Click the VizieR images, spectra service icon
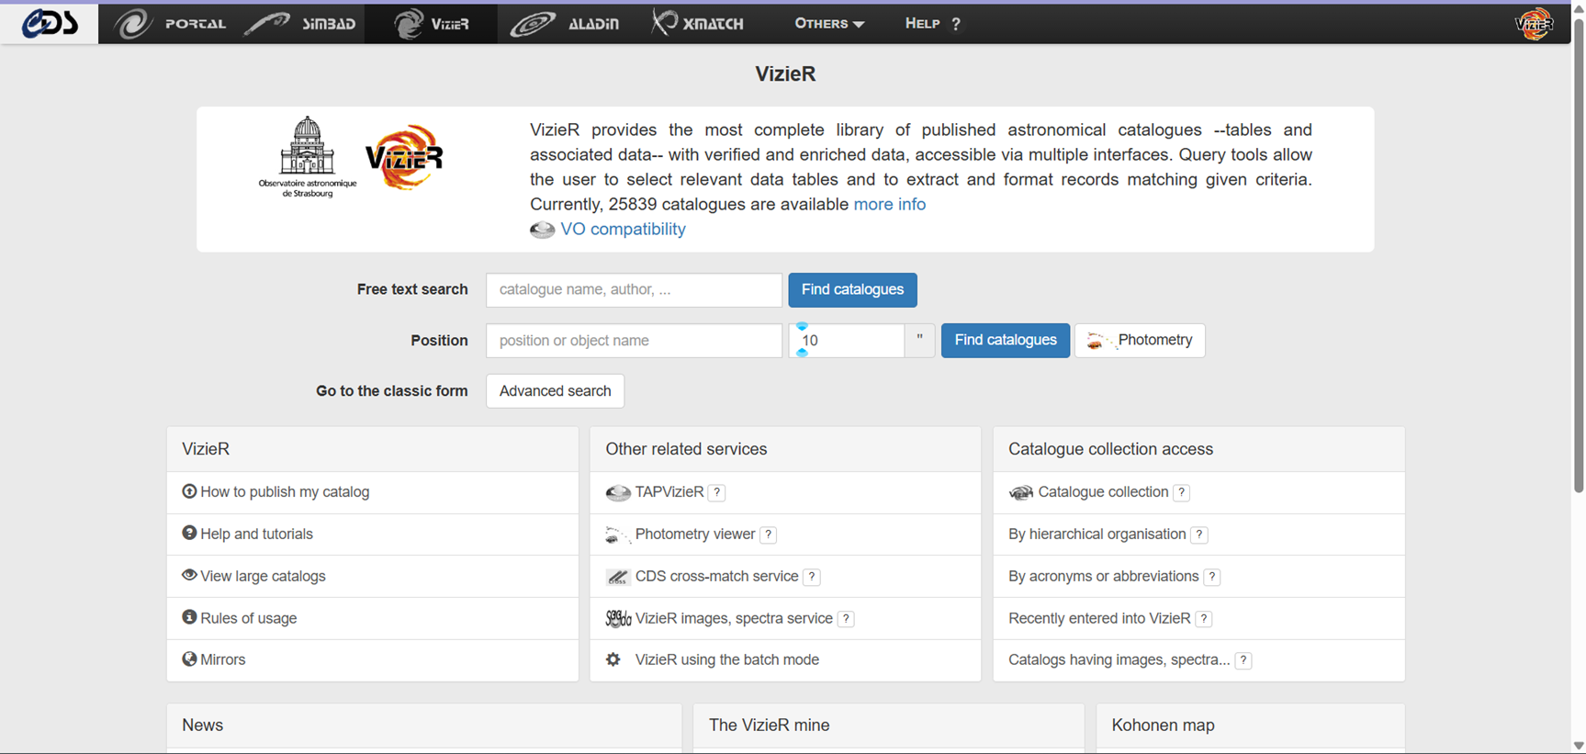Screen dimensions: 1586x754 [618, 618]
